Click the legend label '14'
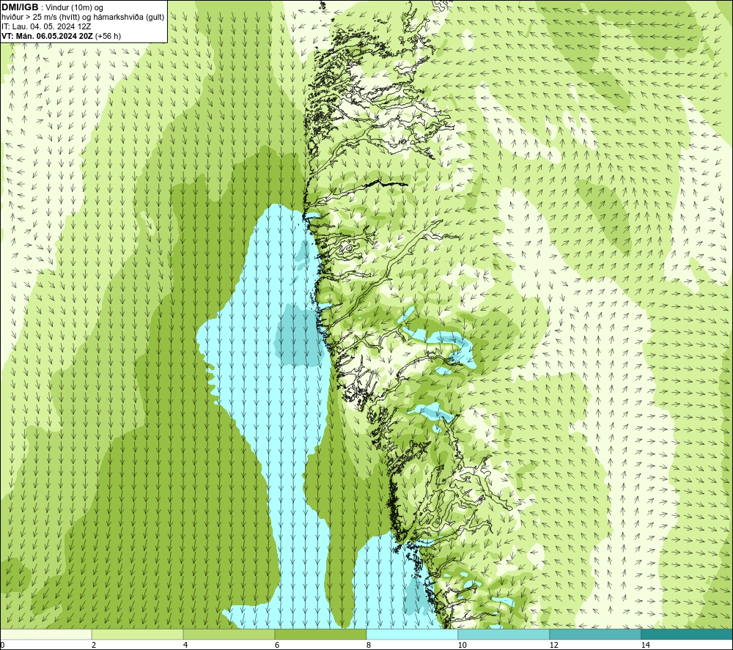 [645, 645]
